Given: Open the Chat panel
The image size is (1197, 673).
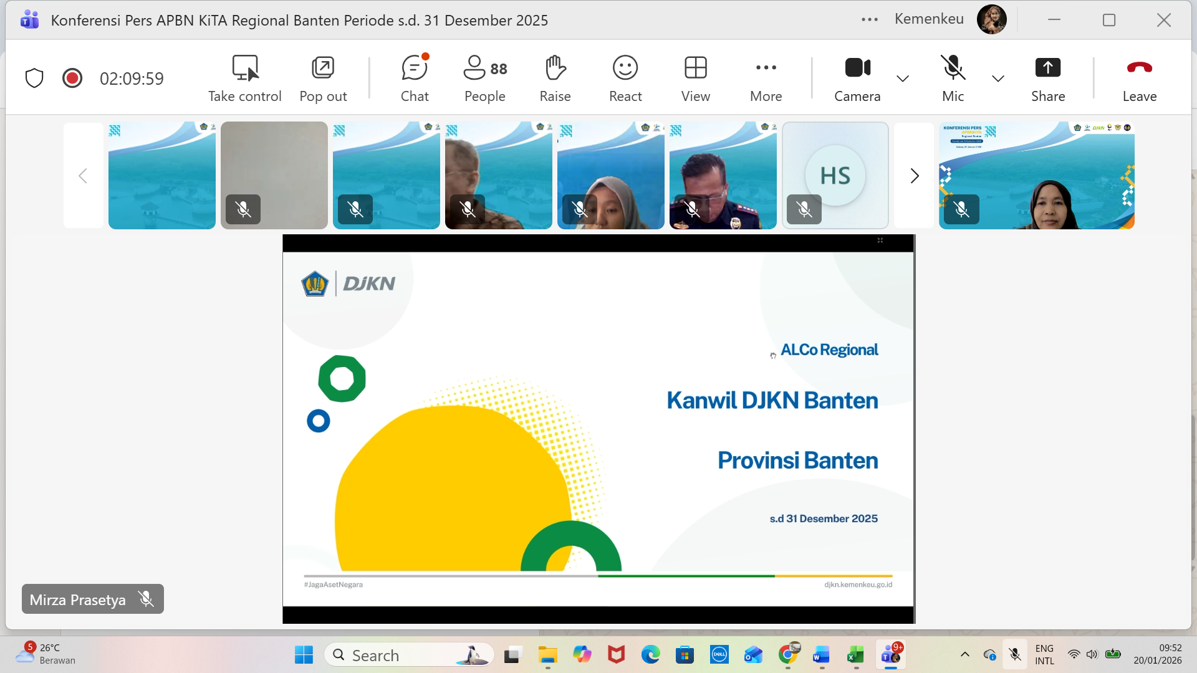Looking at the screenshot, I should (415, 79).
